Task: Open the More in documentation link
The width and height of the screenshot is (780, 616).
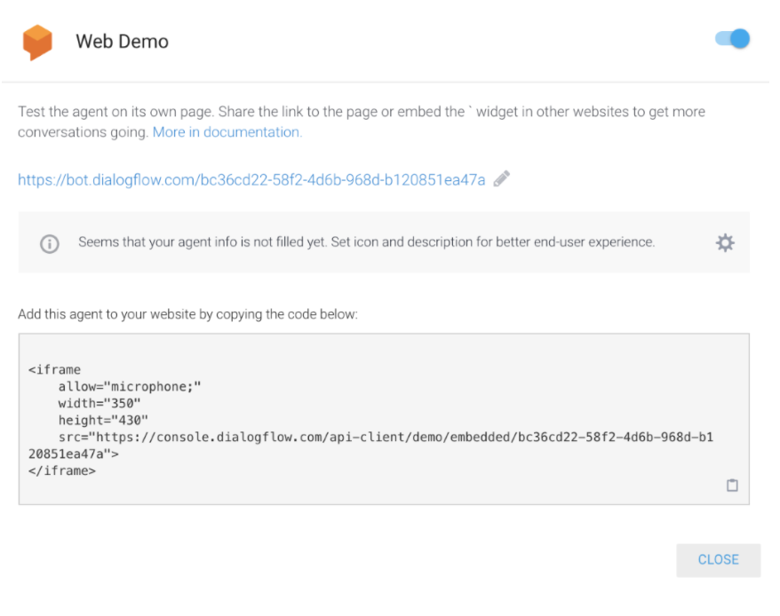Action: 227,132
